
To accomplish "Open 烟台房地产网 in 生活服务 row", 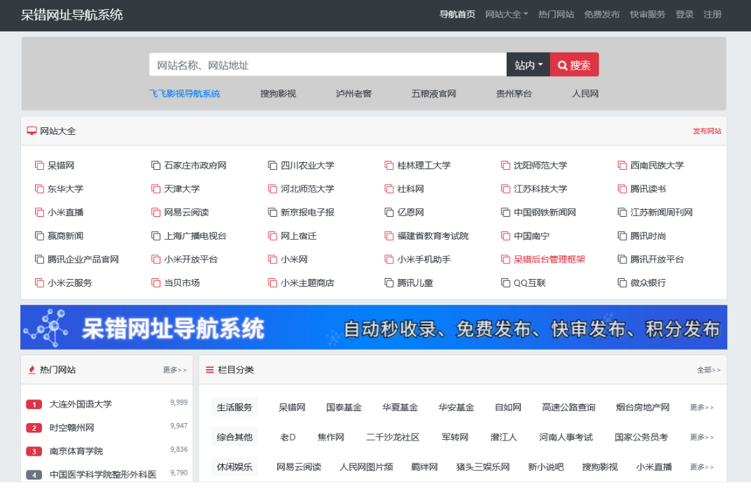I will [643, 408].
